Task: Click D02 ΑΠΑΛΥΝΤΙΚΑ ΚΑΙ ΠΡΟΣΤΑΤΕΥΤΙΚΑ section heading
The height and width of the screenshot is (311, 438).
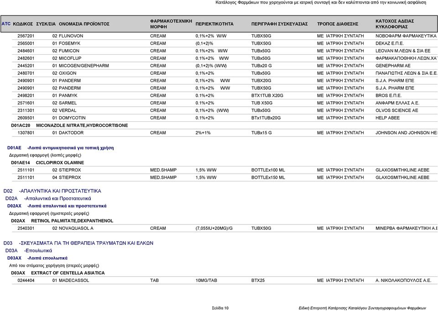Action: pos(52,191)
